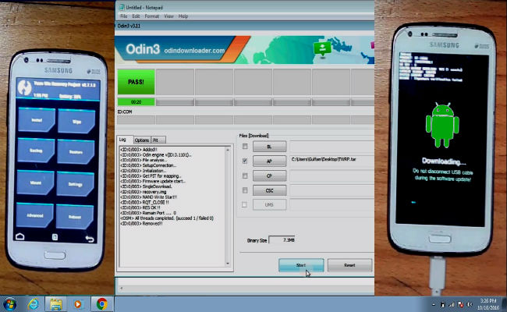Tick the CSC file checkbox

246,190
